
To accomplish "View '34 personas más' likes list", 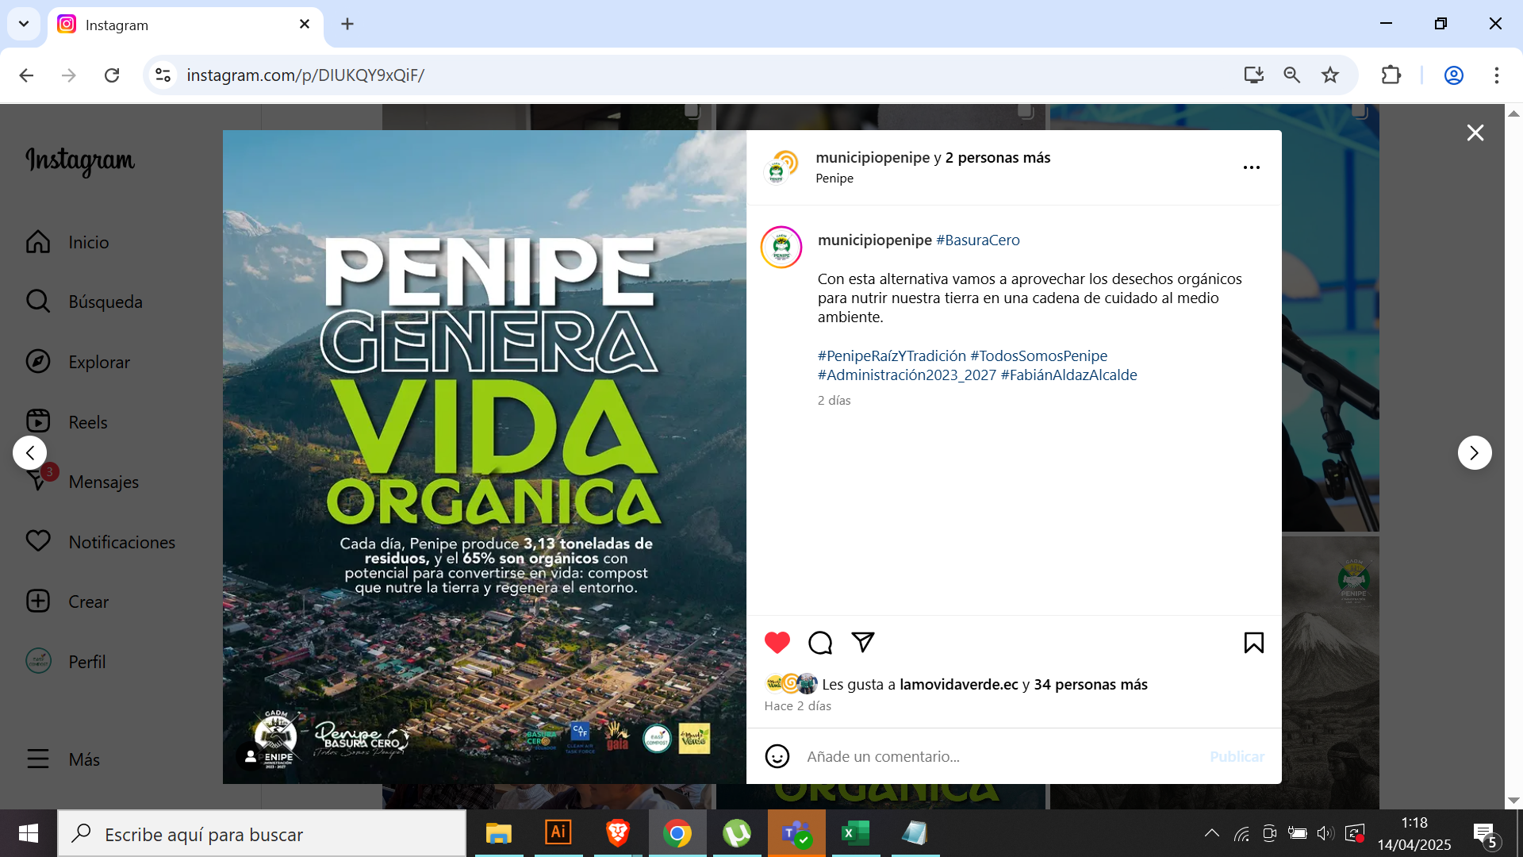I will [1091, 684].
